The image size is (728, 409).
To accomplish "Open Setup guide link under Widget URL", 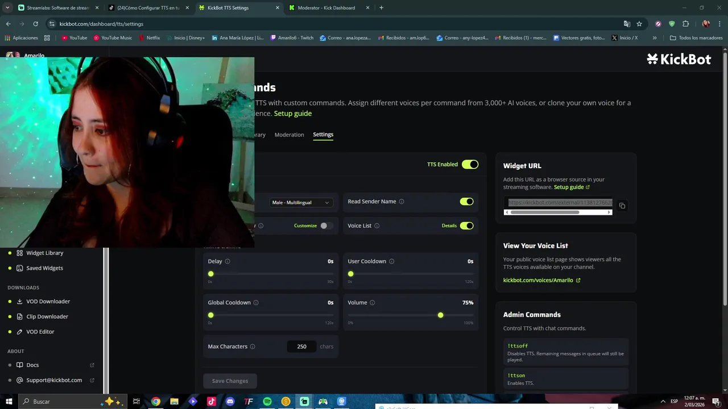I will 572,187.
